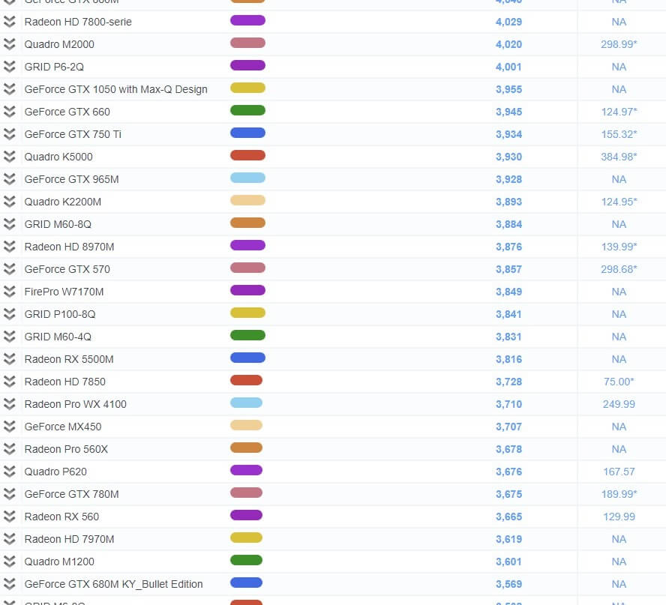Expand the GeForce GTX 965M row chevron

click(9, 179)
